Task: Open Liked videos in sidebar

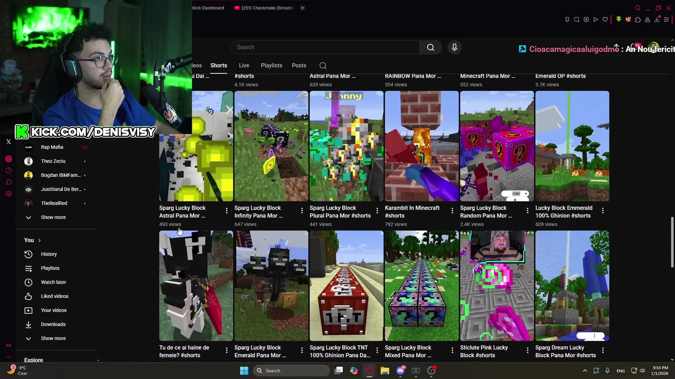Action: (54, 296)
